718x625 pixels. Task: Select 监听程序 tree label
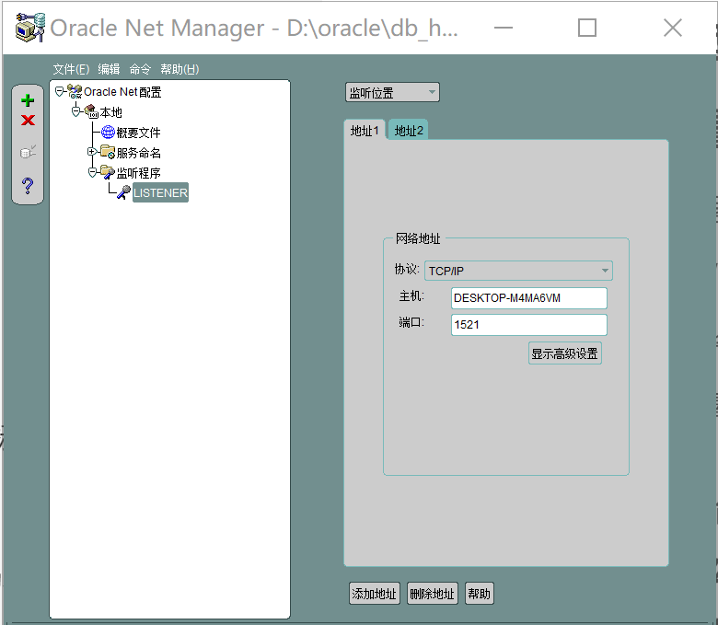[138, 173]
